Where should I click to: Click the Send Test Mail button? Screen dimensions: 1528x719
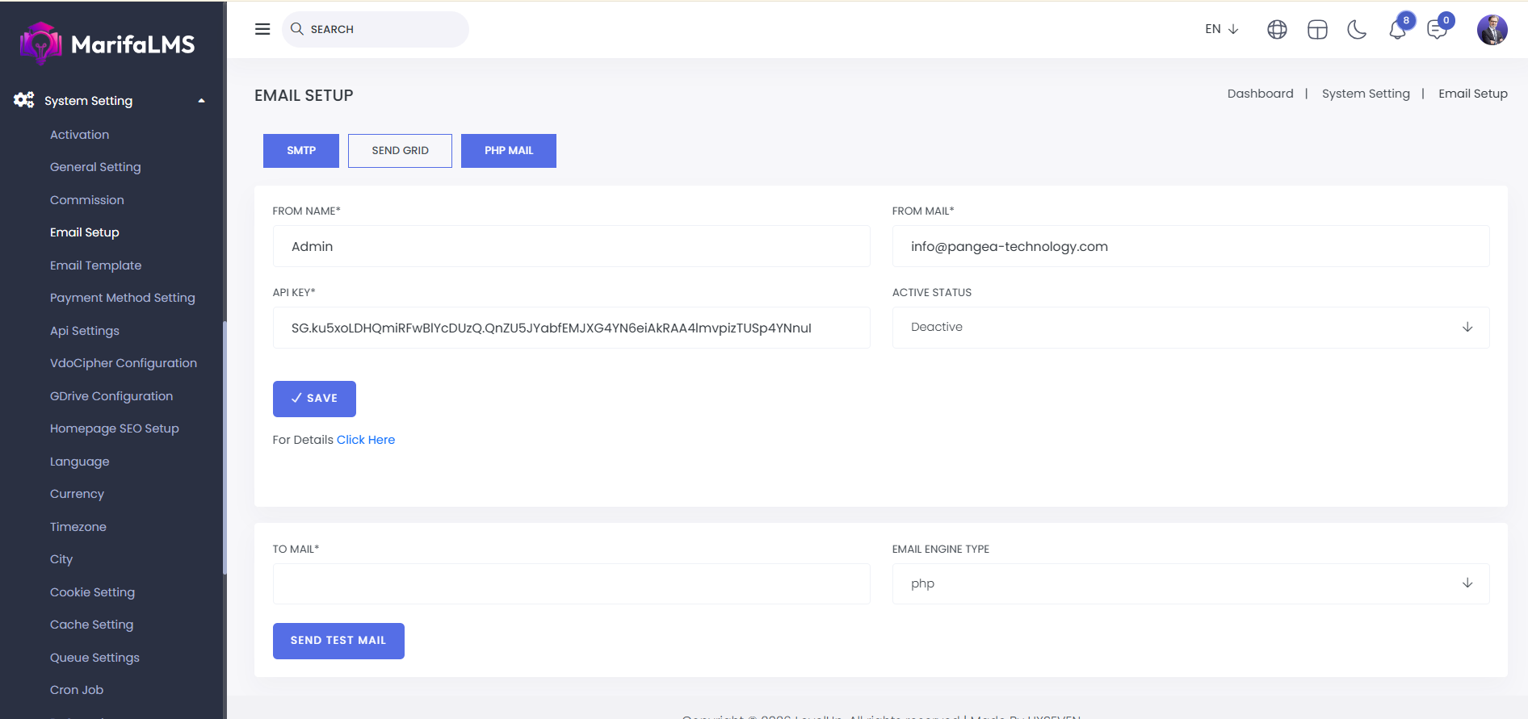(x=338, y=641)
